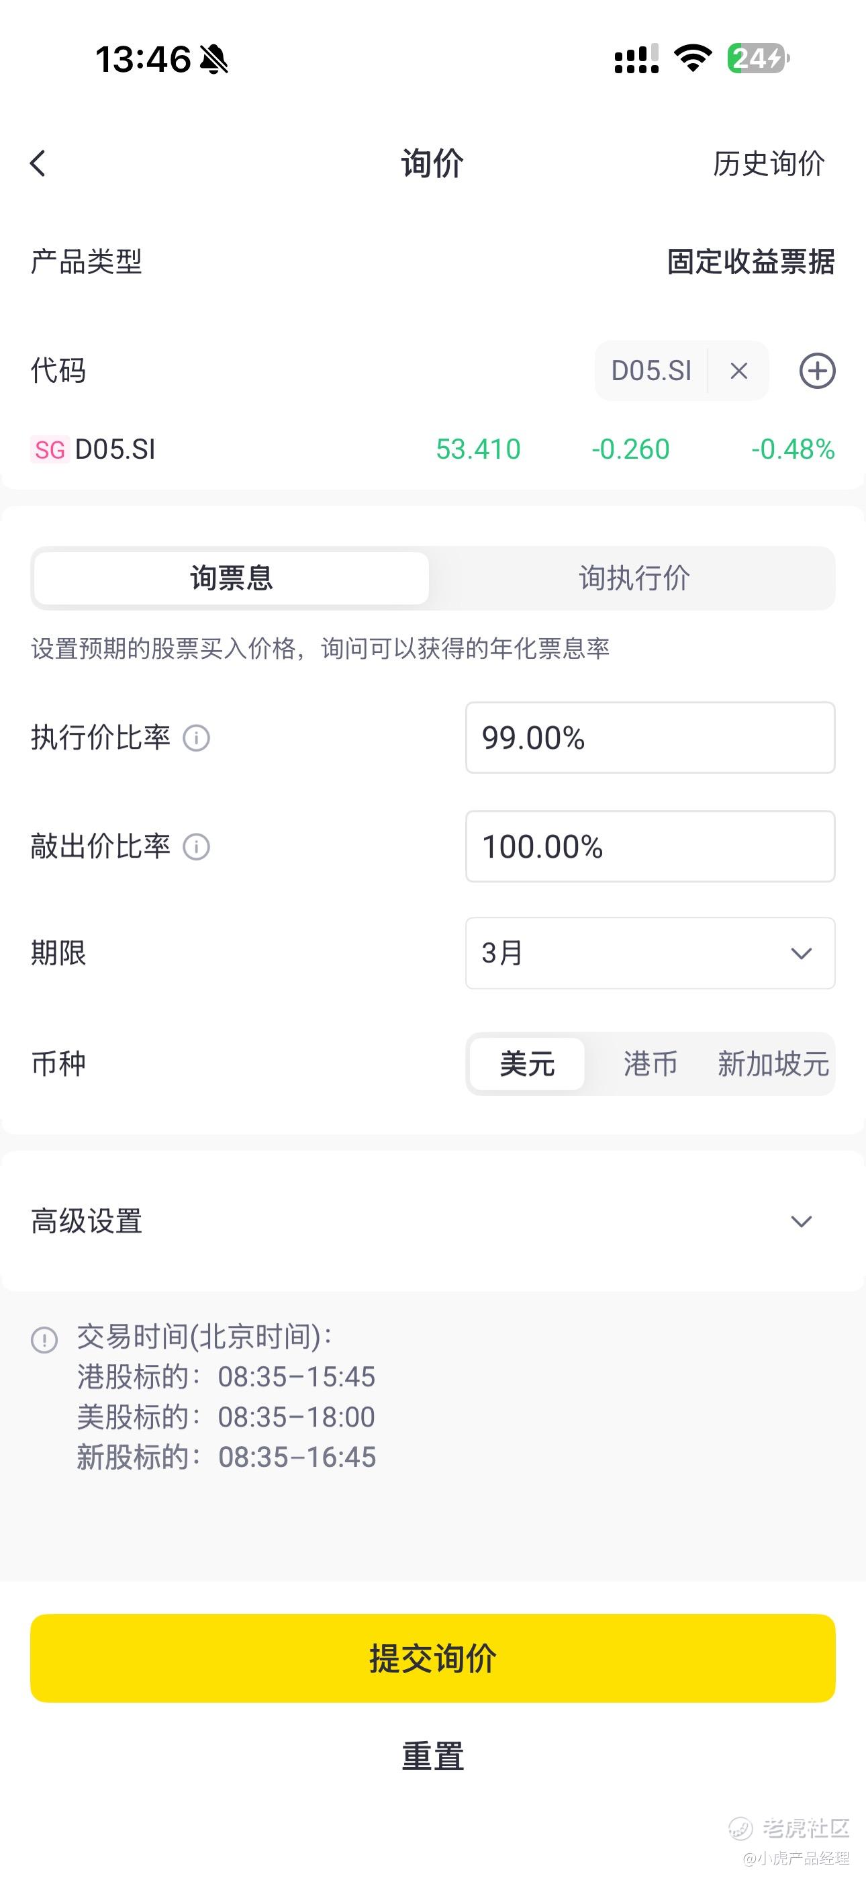Tap info icon beside 执行价比率

[x=196, y=737]
